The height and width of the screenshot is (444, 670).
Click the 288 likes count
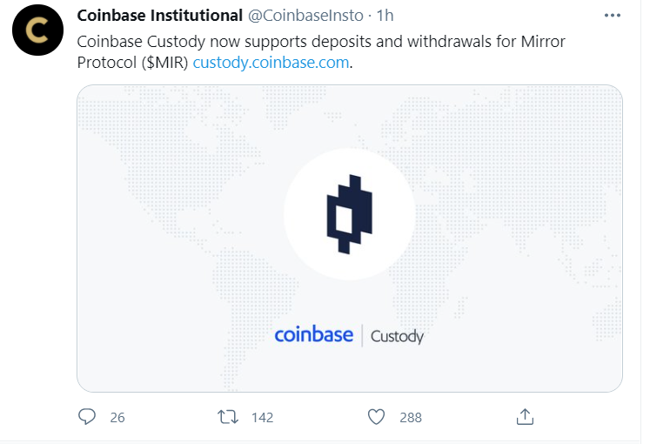click(x=411, y=418)
